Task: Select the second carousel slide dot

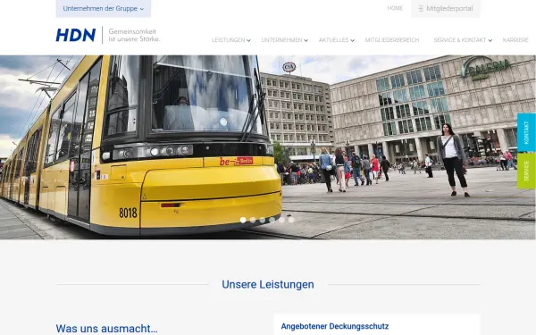Action: click(x=253, y=220)
